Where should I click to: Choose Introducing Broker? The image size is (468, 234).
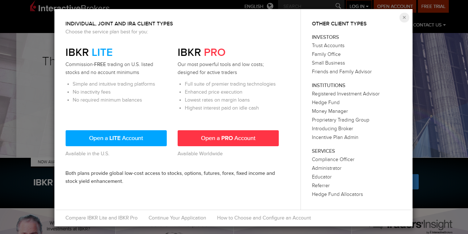[332, 128]
